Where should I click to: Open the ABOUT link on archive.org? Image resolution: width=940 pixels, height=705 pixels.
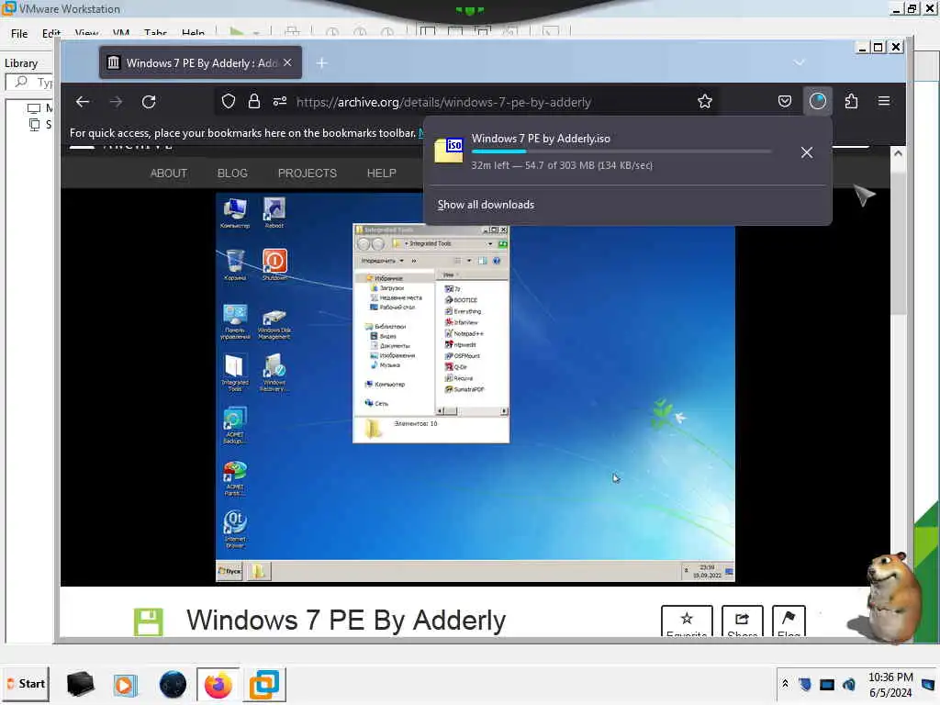[169, 173]
